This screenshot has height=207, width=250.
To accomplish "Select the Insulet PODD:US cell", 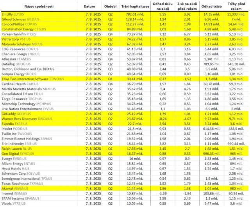I will click(x=39, y=129).
